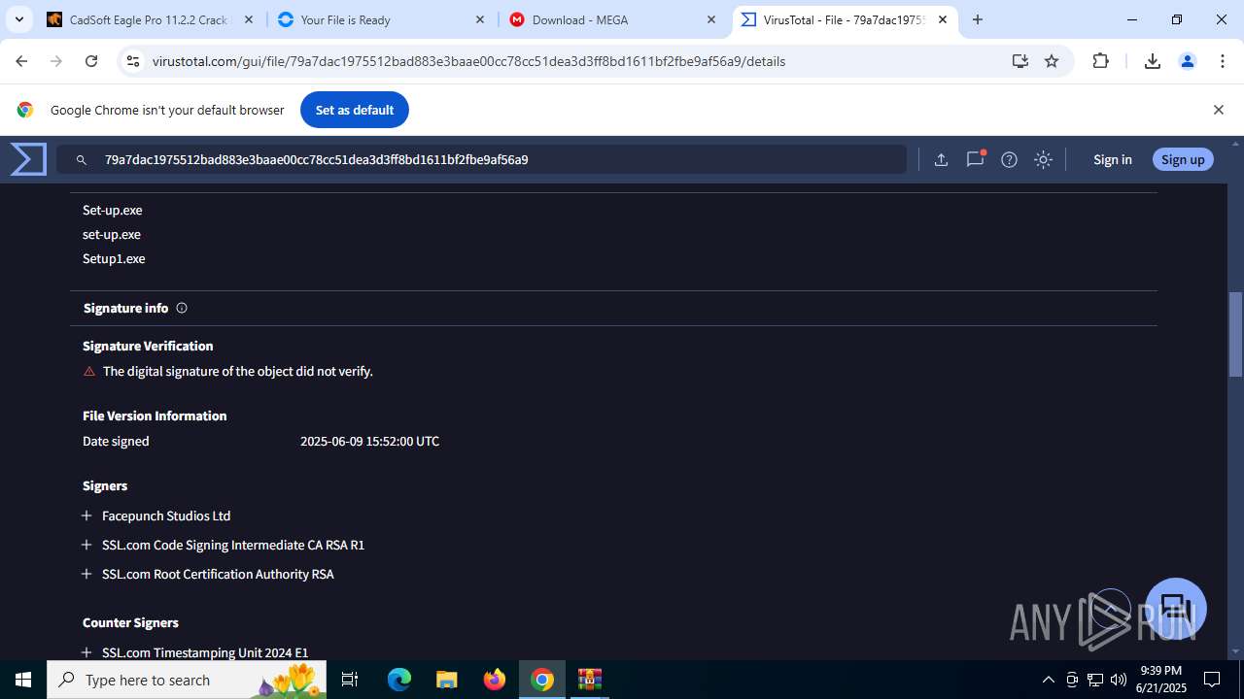Viewport: 1244px width, 699px height.
Task: Click the Chrome address bar URL
Action: pos(468,61)
